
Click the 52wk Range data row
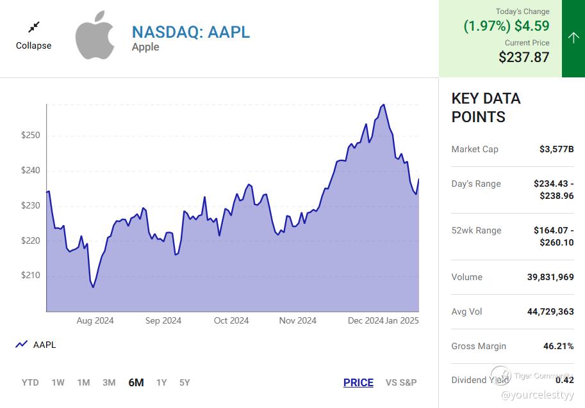[x=512, y=236]
